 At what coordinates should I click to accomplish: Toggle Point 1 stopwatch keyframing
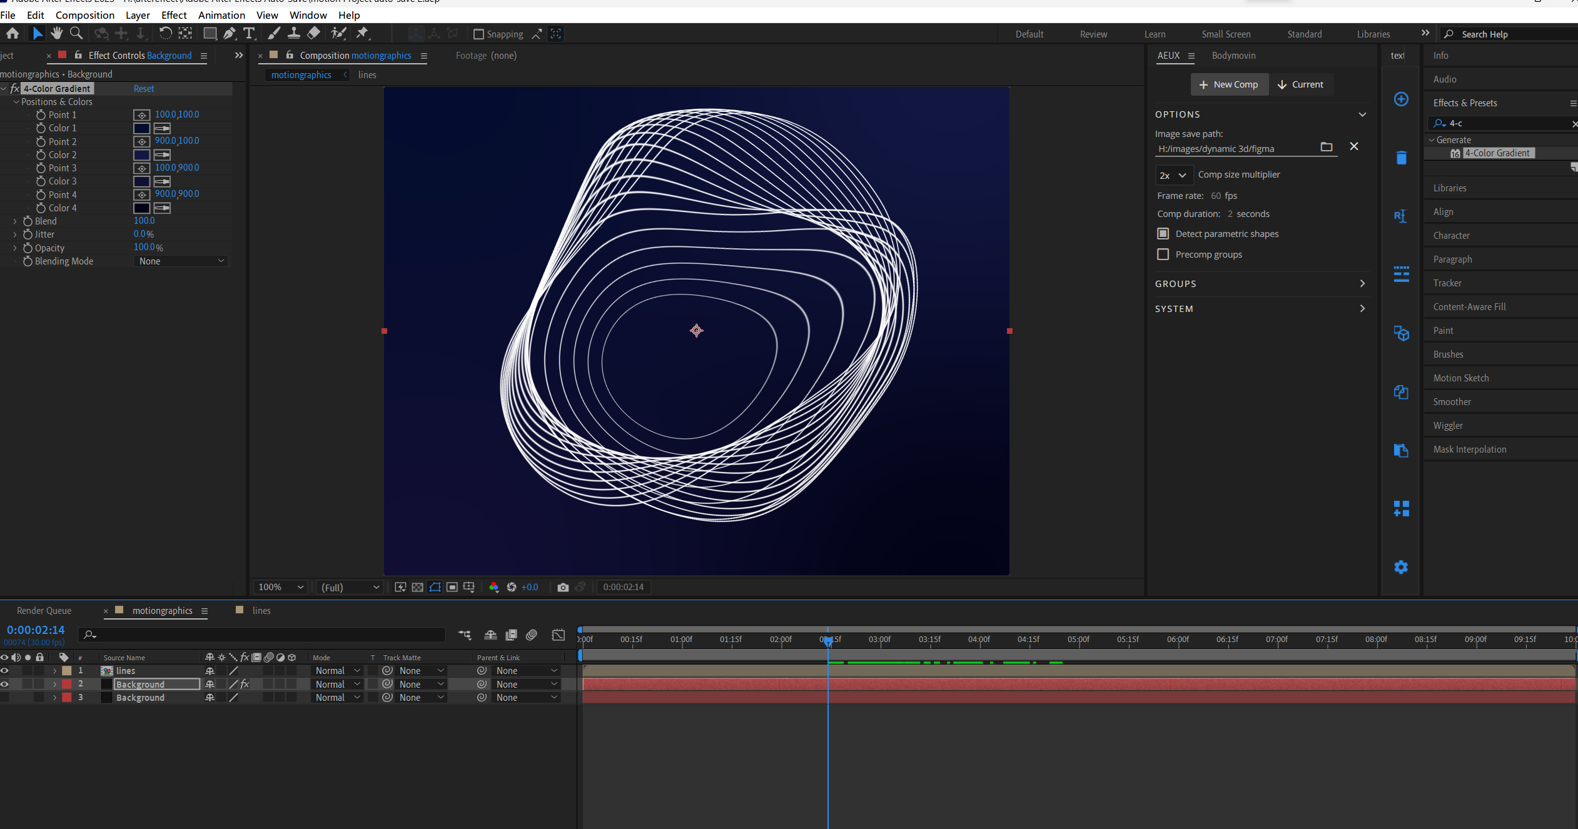[x=41, y=115]
